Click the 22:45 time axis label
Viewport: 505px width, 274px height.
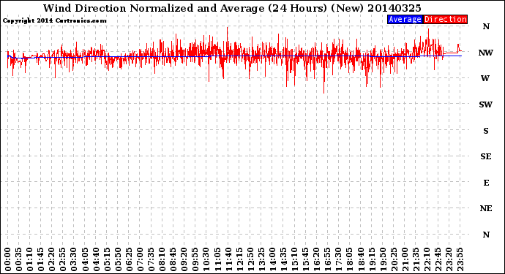tap(438, 259)
